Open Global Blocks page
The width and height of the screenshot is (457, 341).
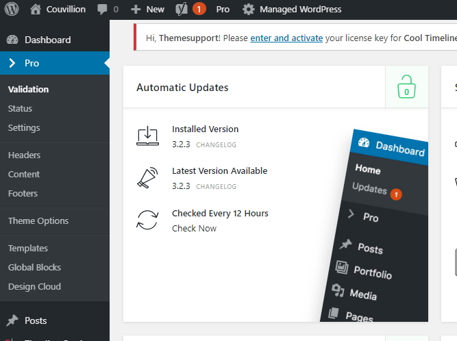click(34, 268)
